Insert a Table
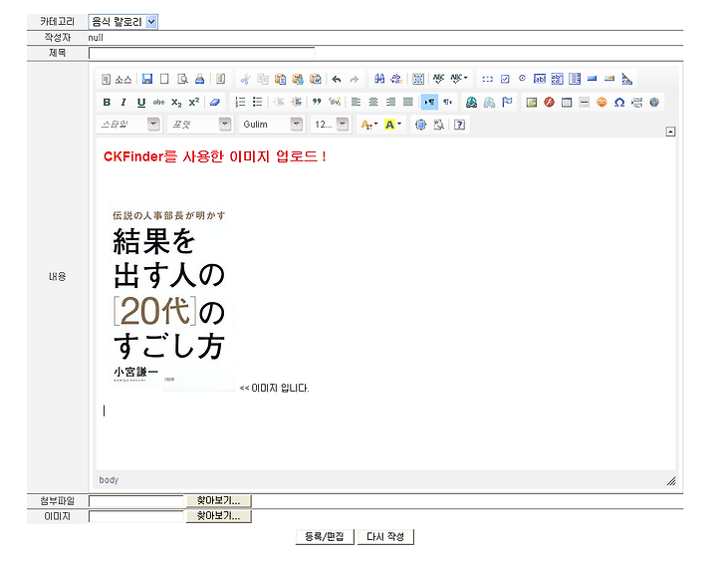Viewport: 717px width, 564px height. pos(567,102)
